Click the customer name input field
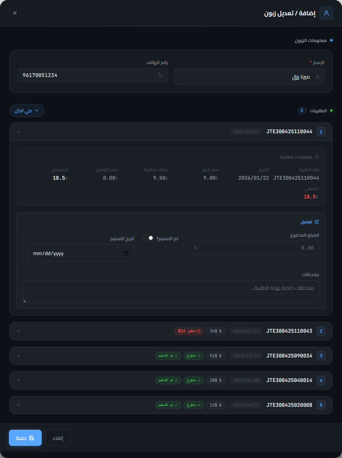 tap(249, 77)
